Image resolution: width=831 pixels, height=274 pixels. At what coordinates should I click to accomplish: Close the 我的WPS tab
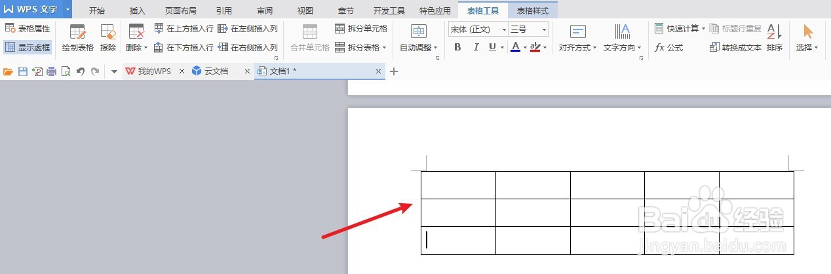coord(182,71)
